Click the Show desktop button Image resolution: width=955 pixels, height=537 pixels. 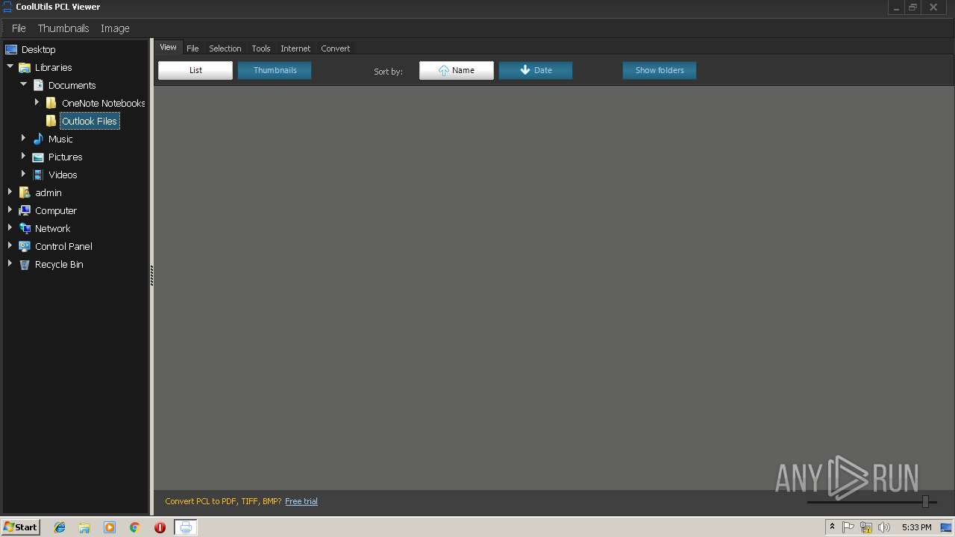click(x=946, y=527)
